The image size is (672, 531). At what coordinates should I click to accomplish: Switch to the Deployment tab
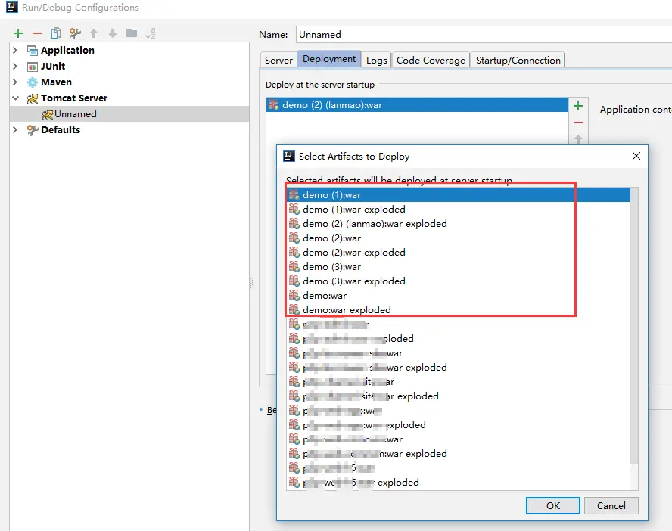329,59
